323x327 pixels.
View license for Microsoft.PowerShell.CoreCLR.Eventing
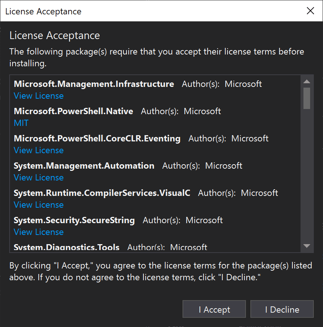[39, 150]
